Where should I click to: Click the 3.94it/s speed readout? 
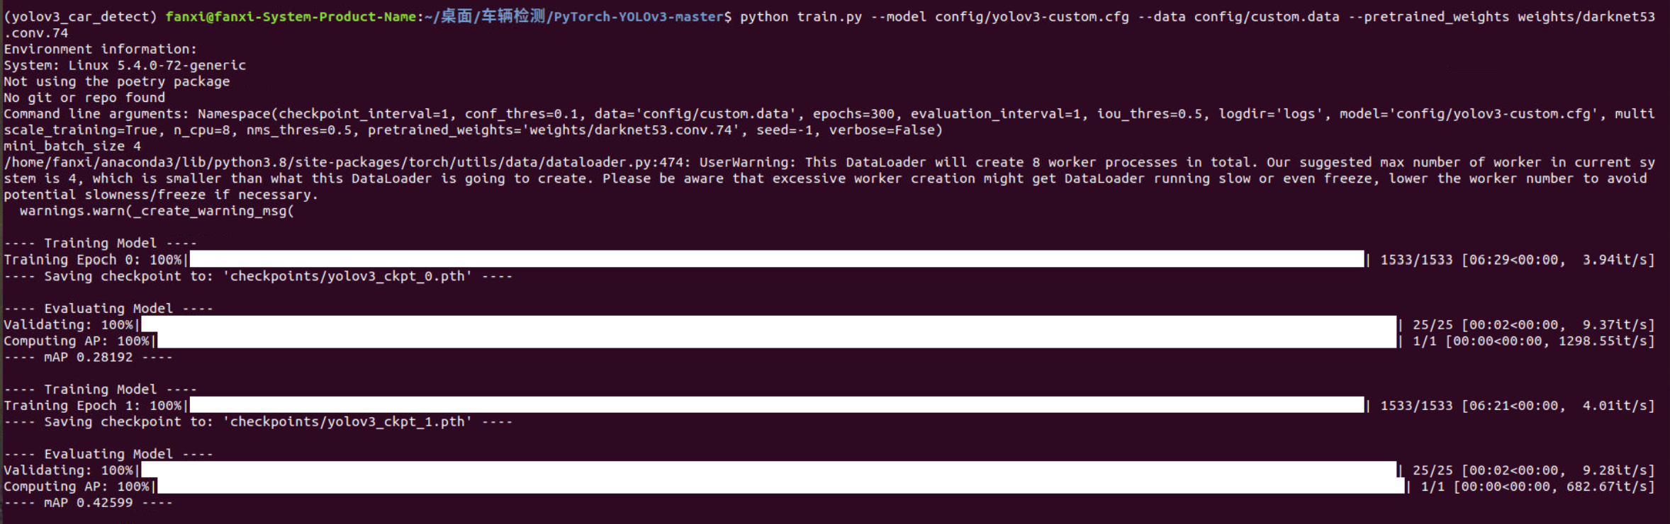tap(1618, 260)
